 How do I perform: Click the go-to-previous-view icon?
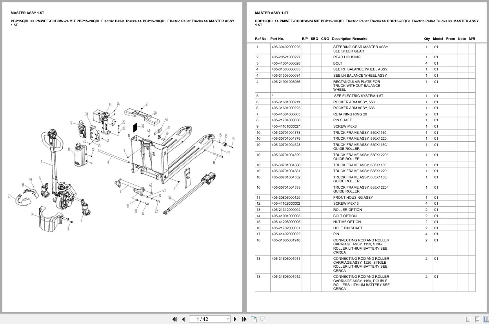click(x=254, y=319)
